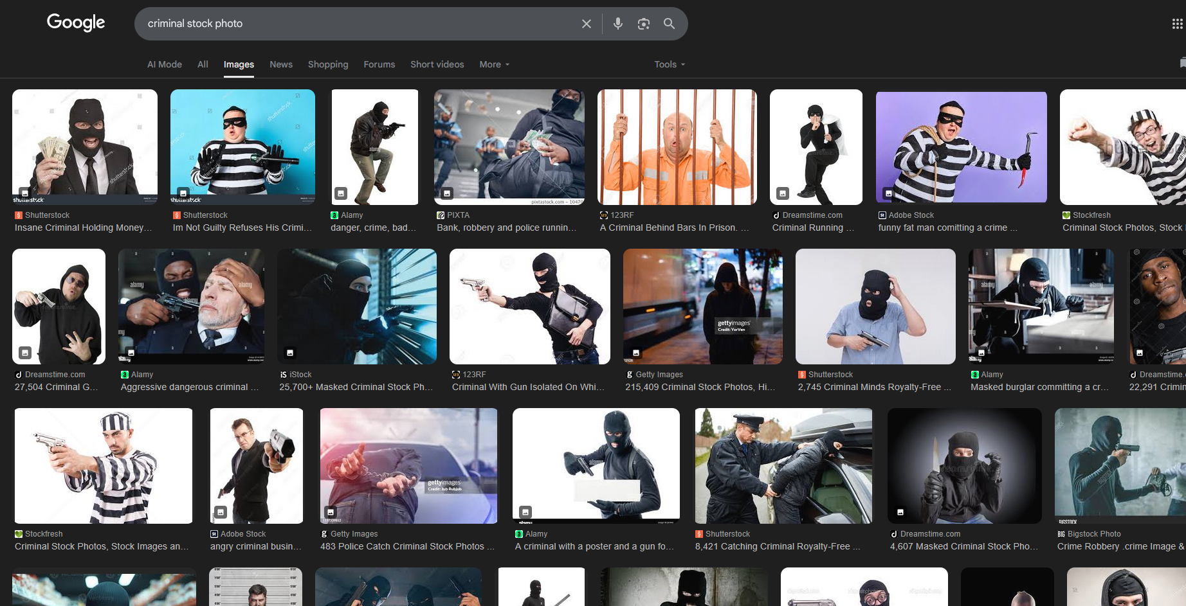The height and width of the screenshot is (606, 1186).
Task: Click the Dreamstime favicon beside 4,607 Masked Criminal
Action: (894, 534)
